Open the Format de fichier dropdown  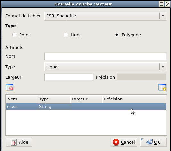(x=105, y=16)
